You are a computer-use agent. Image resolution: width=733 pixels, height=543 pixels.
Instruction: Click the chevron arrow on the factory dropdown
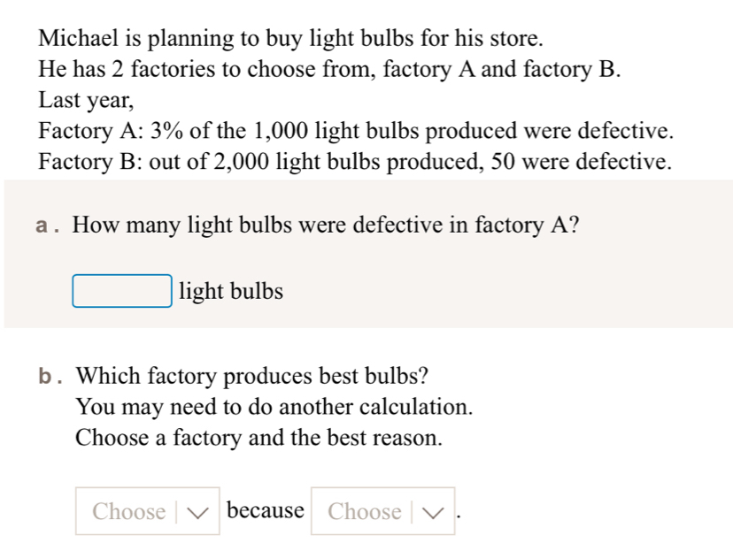[200, 511]
